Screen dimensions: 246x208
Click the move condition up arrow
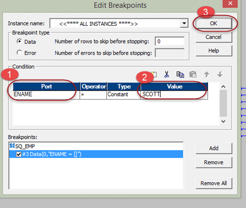206,74
